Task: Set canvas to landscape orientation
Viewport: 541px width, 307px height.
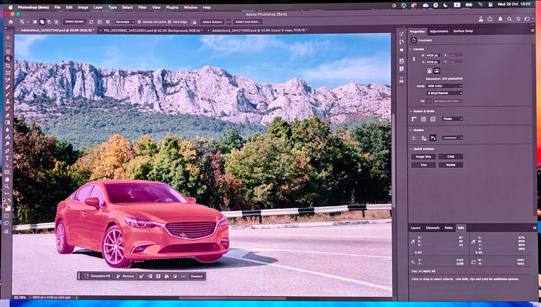Action: click(437, 70)
